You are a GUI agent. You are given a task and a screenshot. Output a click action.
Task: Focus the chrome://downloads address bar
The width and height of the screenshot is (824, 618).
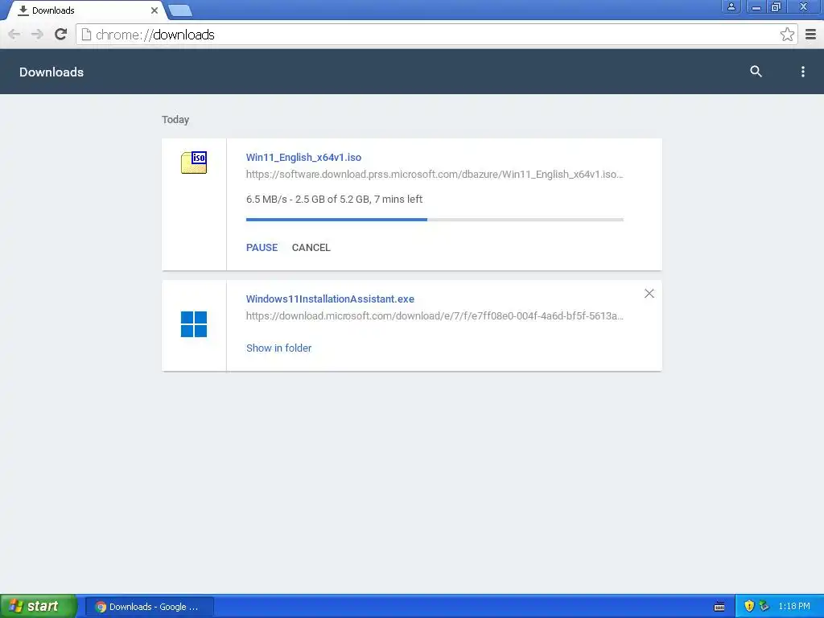pos(436,35)
